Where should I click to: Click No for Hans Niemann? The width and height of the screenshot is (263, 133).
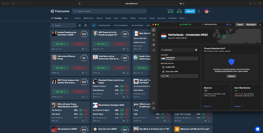point(127,90)
